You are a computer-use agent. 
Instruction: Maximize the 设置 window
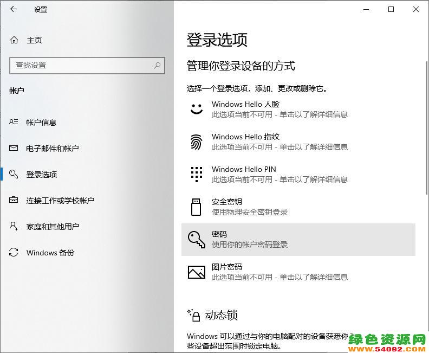click(391, 9)
